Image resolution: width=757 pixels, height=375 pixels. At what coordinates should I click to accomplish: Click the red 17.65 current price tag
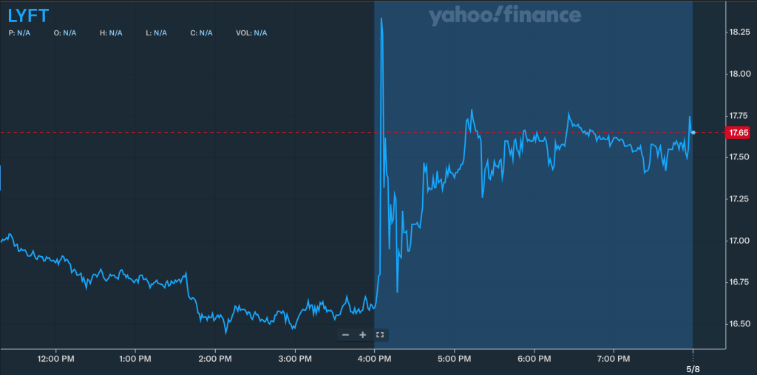point(739,133)
